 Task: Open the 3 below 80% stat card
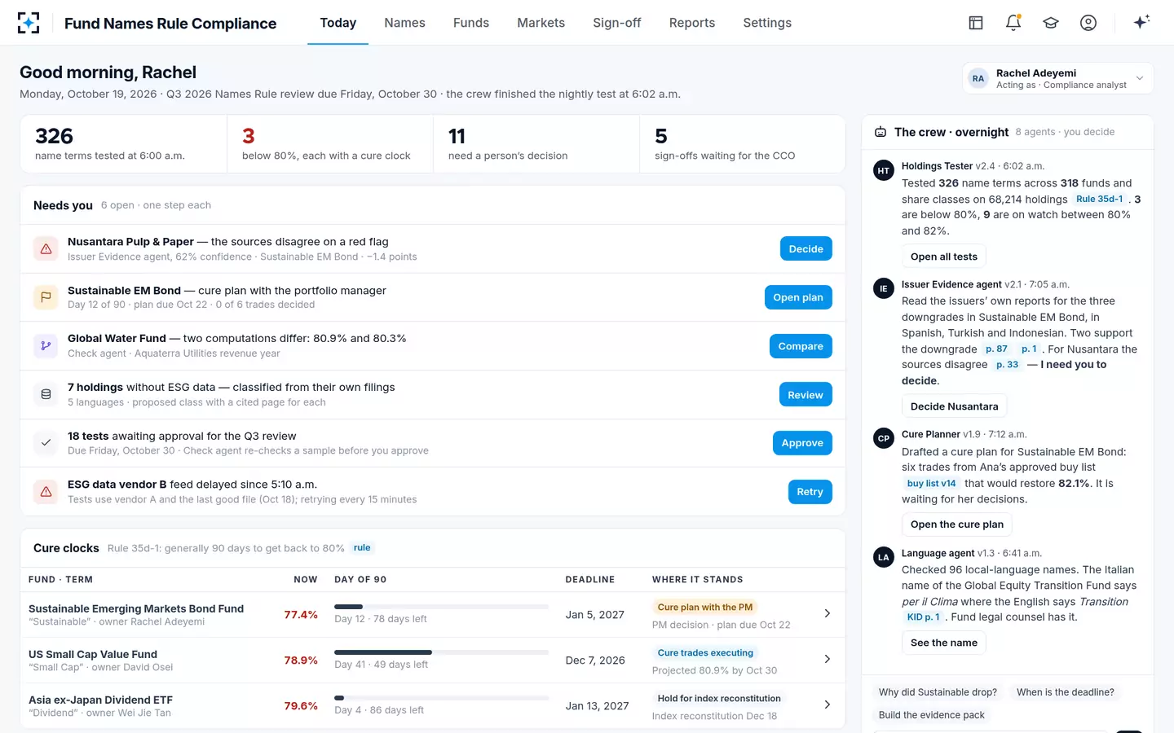pyautogui.click(x=330, y=143)
